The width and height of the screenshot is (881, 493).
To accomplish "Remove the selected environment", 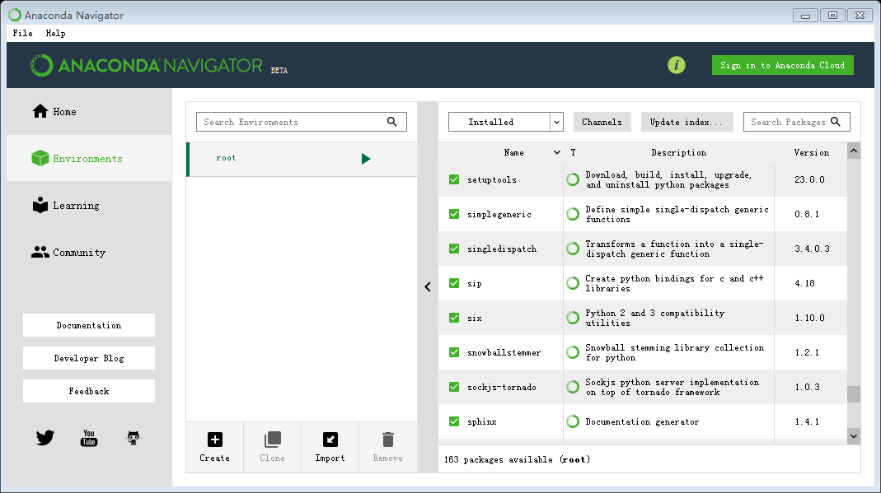I will [x=387, y=447].
